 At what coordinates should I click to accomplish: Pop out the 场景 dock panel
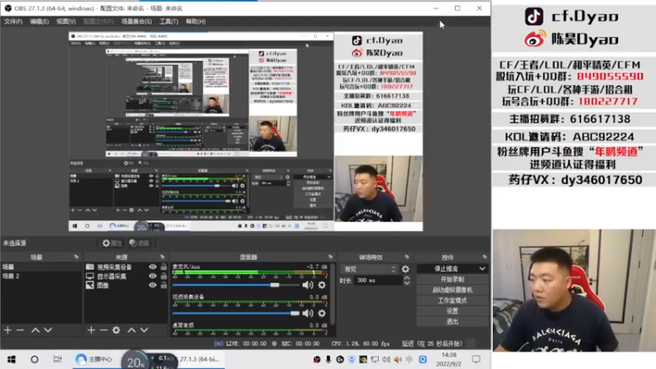tap(76, 257)
